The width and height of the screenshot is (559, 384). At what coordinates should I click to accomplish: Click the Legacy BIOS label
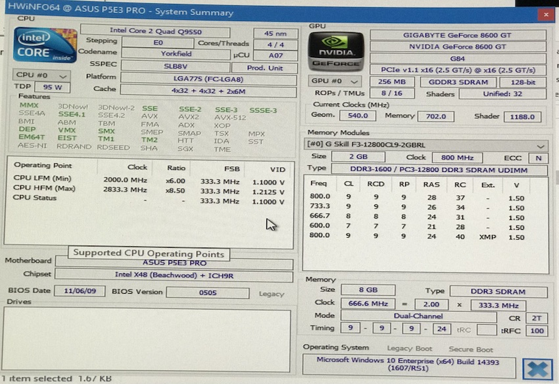[x=272, y=294]
